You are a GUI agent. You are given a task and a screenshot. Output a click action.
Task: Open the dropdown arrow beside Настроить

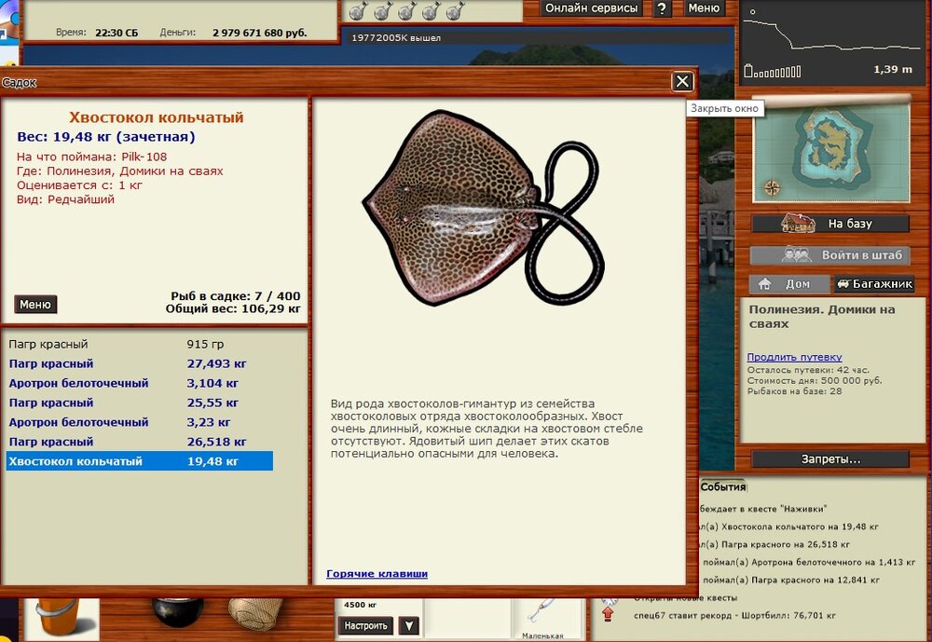click(x=408, y=625)
